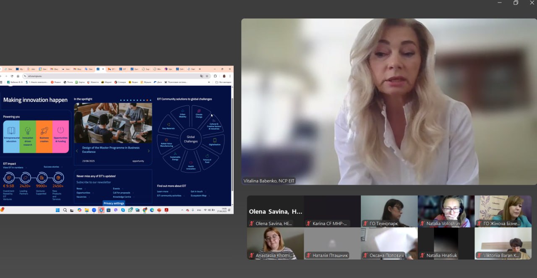Open the Vacancies link

tap(81, 197)
